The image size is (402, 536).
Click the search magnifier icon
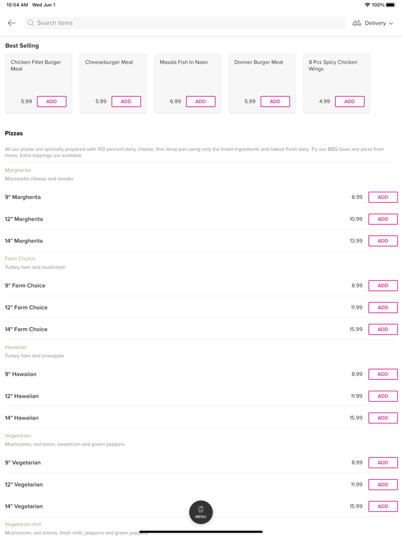(31, 23)
